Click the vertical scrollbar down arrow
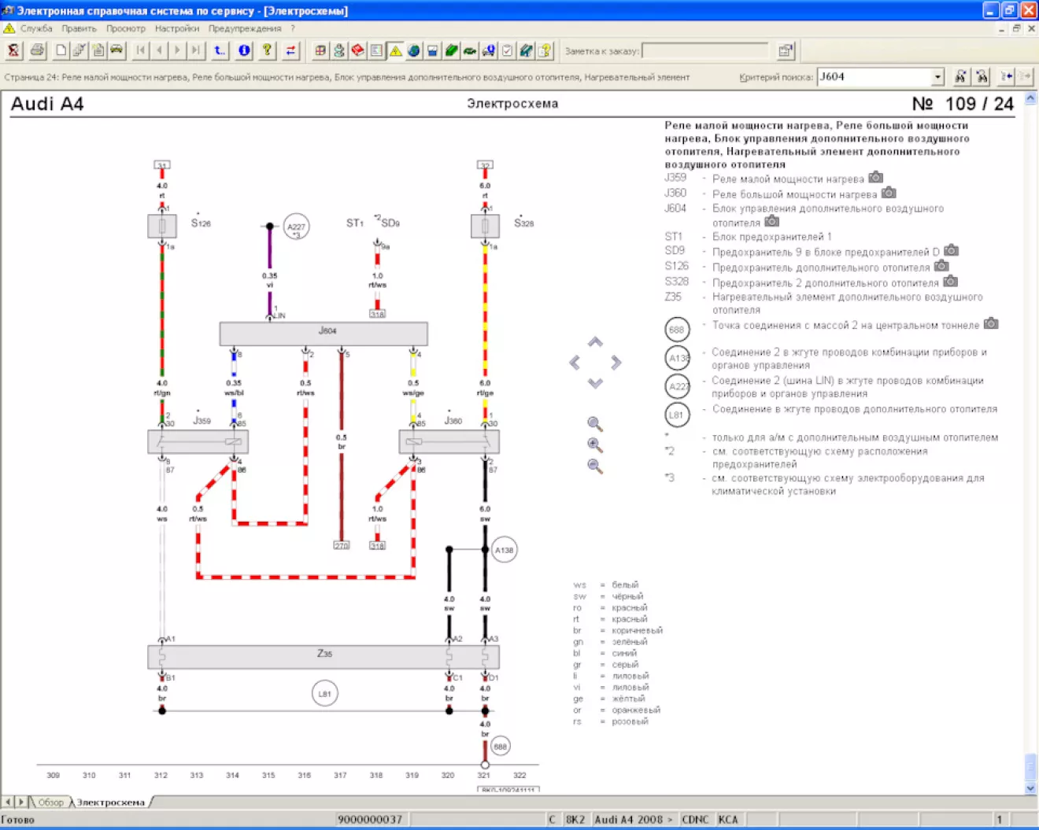 pyautogui.click(x=1030, y=788)
